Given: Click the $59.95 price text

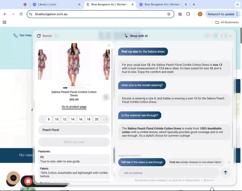Looking at the screenshot, I should click(74, 100).
